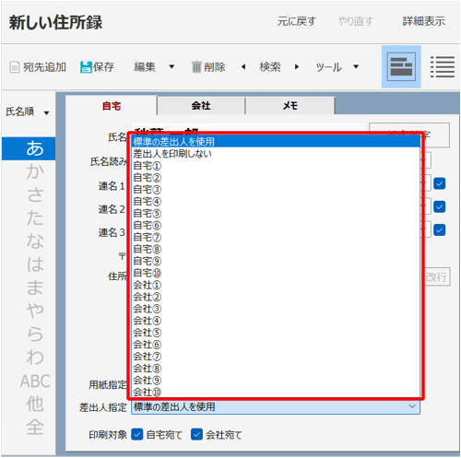Viewport: 461px width, 458px height.
Task: Go to previous search result arrow
Action: (243, 66)
